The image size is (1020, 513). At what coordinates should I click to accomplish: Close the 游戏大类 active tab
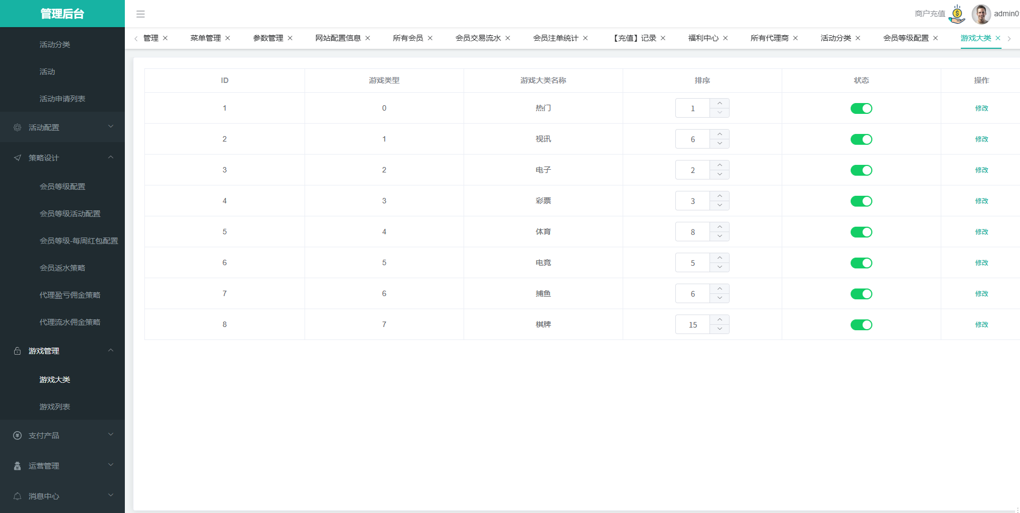pos(998,38)
